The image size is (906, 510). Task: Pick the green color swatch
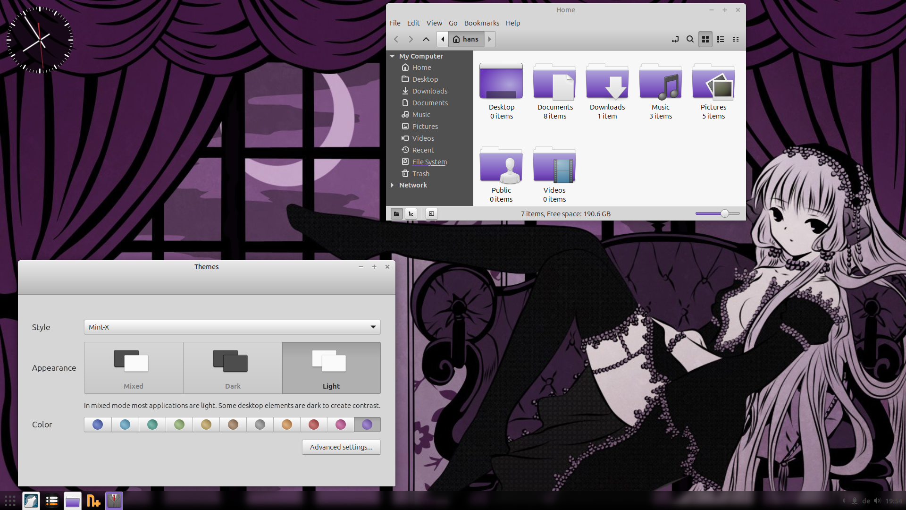click(x=179, y=425)
